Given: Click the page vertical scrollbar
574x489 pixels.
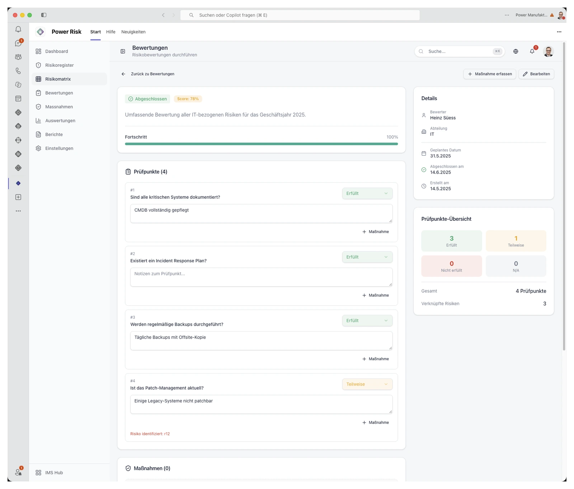Looking at the screenshot, I should 564,197.
